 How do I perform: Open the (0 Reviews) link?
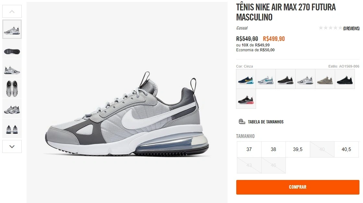(351, 28)
